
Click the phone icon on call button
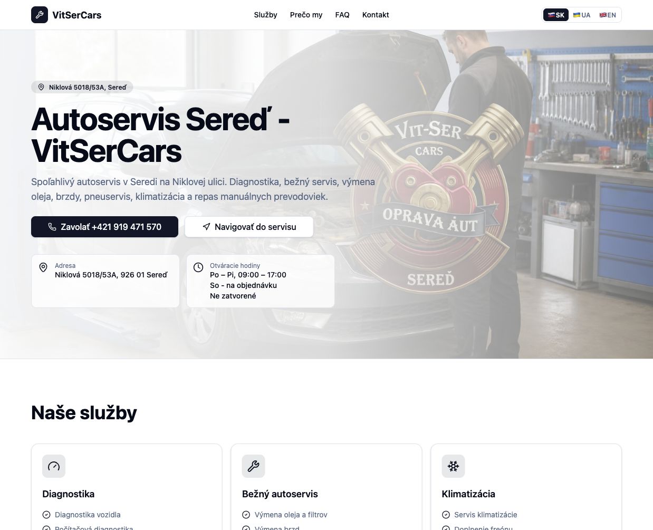click(x=52, y=227)
